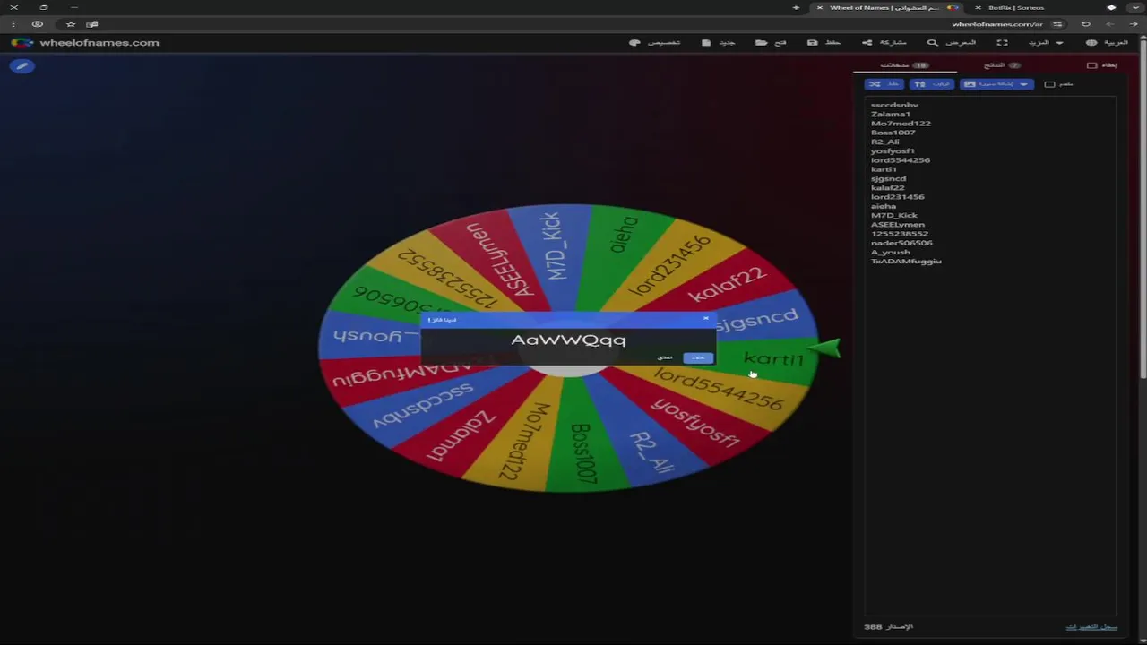Open the gallery (المعرض) search

[x=952, y=43]
